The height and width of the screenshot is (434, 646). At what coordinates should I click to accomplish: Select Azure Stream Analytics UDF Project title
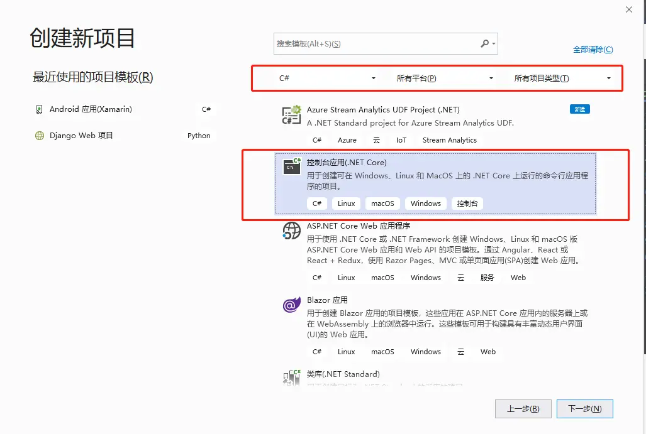click(x=383, y=110)
